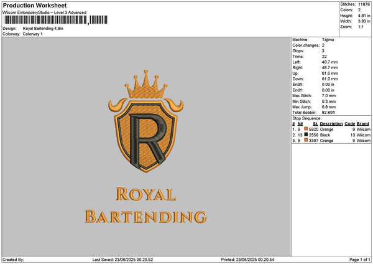Click the 'Color changes:' label
The height and width of the screenshot is (264, 373).
[x=306, y=45]
